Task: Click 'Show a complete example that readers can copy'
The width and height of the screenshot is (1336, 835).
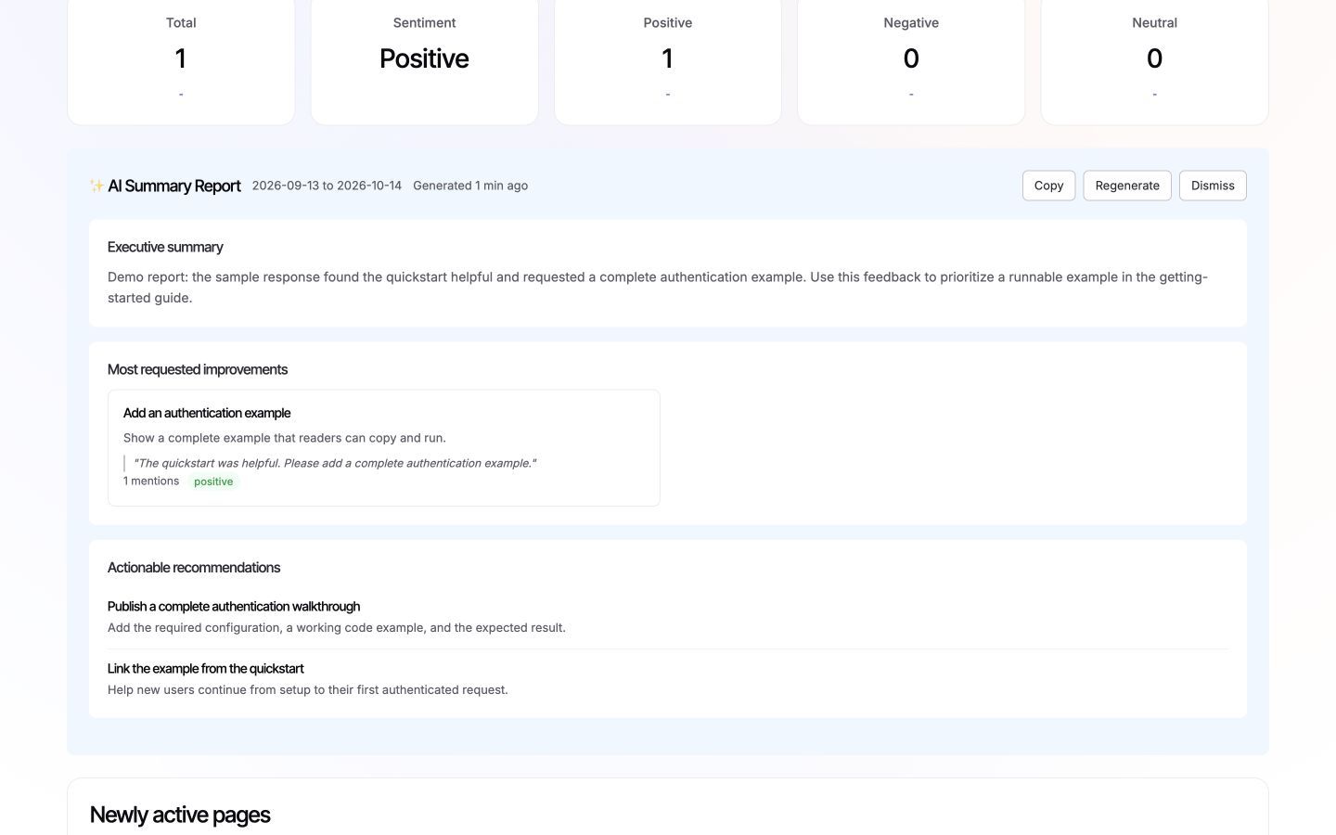Action: (285, 438)
